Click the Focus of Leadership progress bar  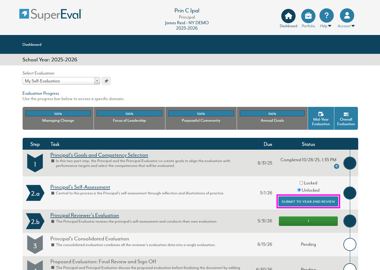[x=129, y=114]
